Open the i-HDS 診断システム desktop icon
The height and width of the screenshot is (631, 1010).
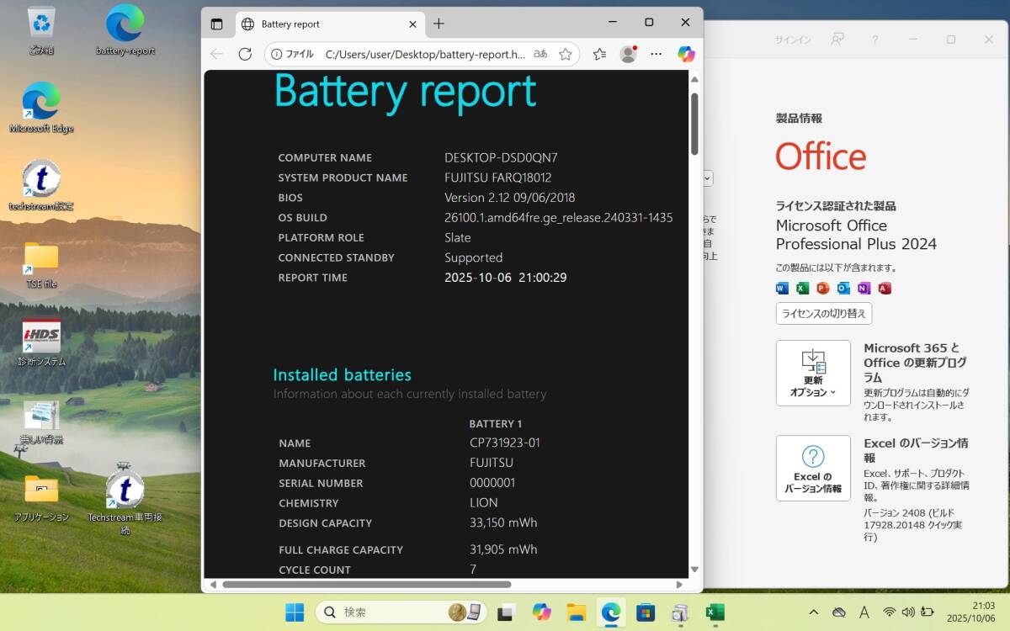coord(41,342)
